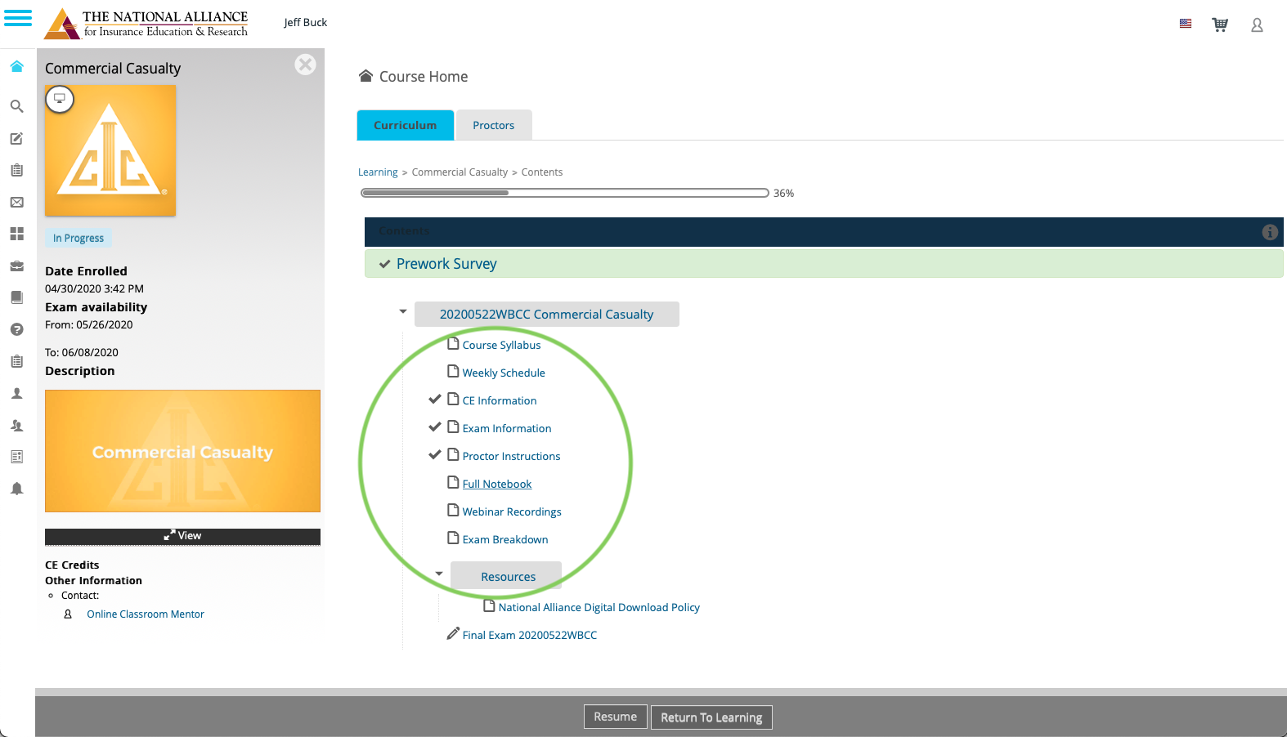Click the Commercial Casualty course thumbnail
The width and height of the screenshot is (1287, 737).
[x=110, y=150]
